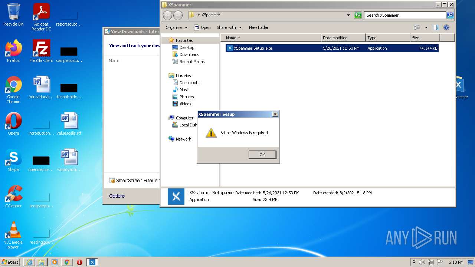475x267 pixels.
Task: Sort by Date modified column header
Action: pos(343,38)
